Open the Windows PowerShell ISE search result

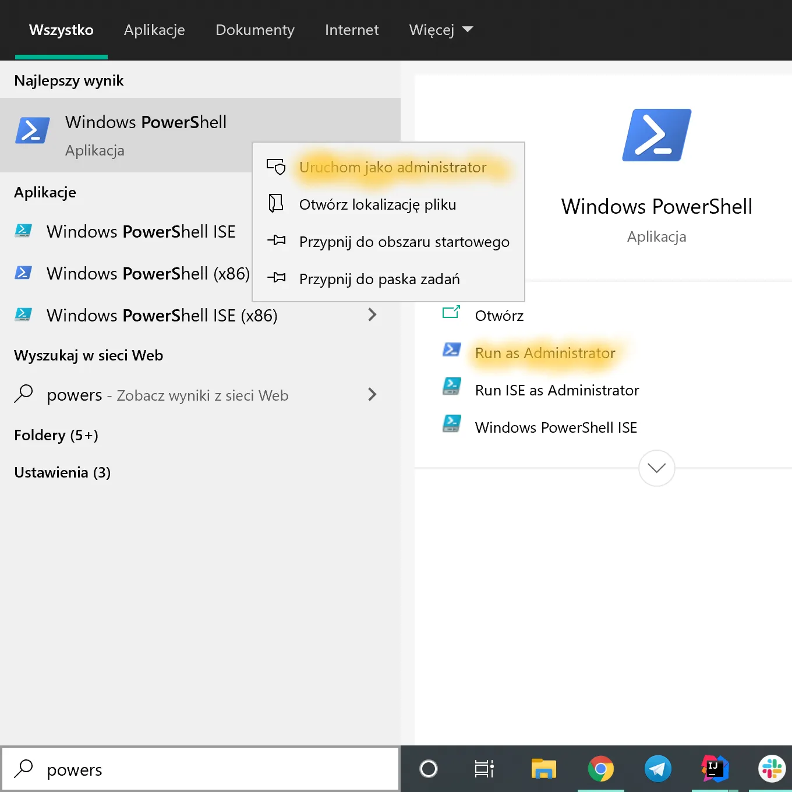(x=141, y=231)
